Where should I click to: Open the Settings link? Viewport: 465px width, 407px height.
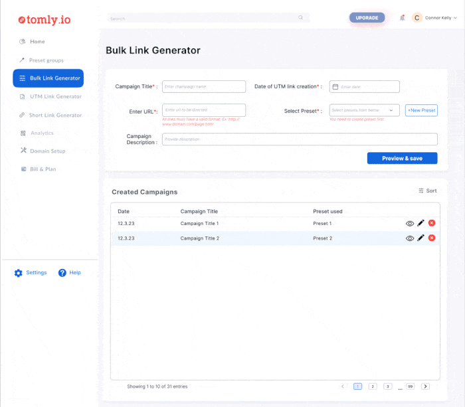pos(36,272)
